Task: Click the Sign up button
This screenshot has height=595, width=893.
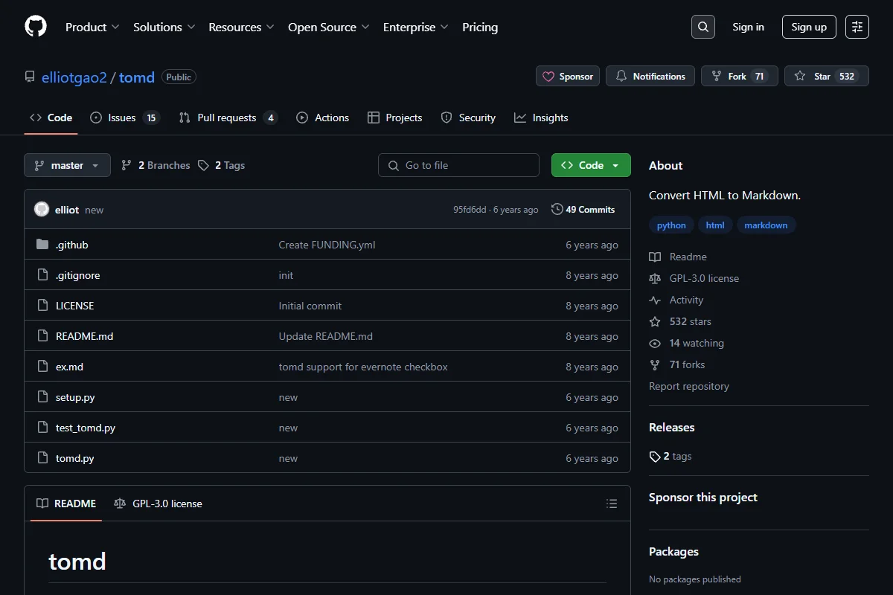Action: coord(809,27)
